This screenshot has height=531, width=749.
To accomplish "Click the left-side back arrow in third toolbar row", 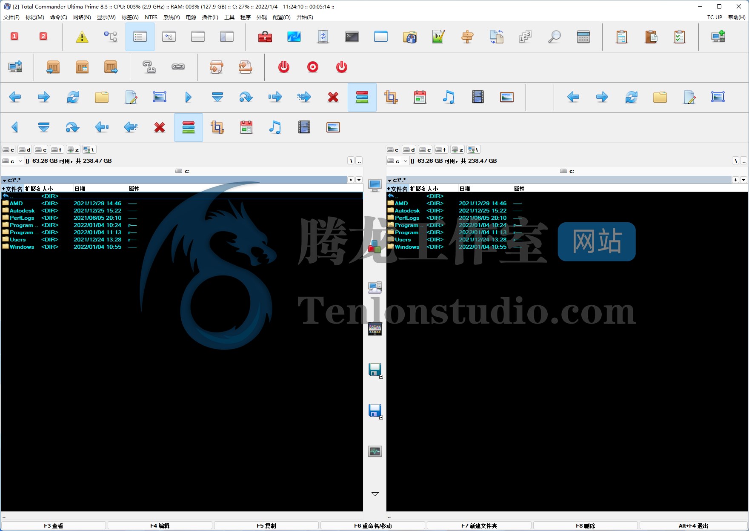I will pos(15,97).
